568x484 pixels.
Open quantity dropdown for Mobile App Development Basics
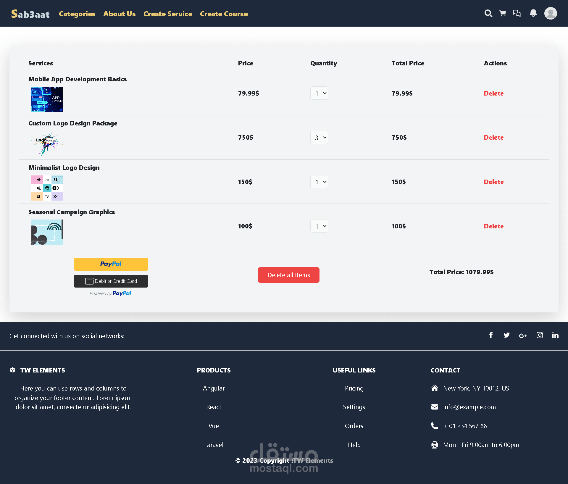(x=319, y=93)
